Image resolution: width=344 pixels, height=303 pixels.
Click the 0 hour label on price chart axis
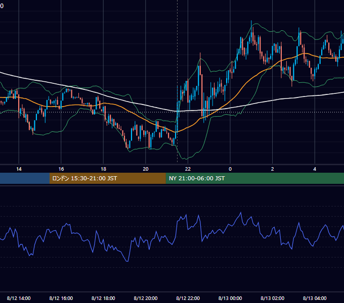point(230,169)
